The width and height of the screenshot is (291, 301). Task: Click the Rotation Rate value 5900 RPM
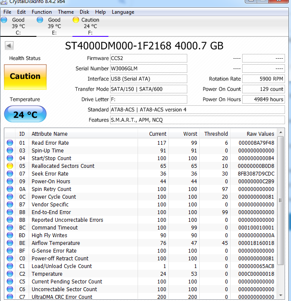click(263, 79)
